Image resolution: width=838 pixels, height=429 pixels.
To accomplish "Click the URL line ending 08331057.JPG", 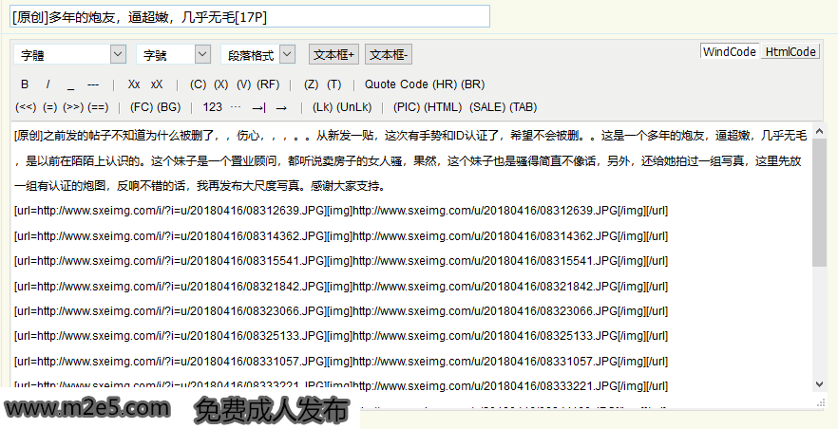I will tap(341, 362).
